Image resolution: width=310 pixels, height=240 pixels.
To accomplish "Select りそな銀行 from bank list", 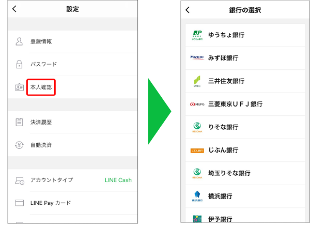I will [245, 127].
